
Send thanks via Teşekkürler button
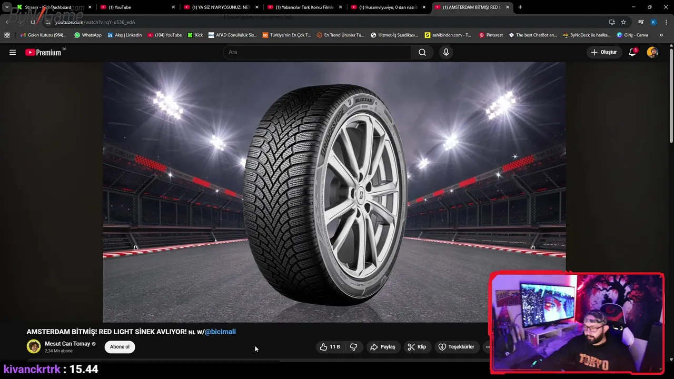[456, 347]
